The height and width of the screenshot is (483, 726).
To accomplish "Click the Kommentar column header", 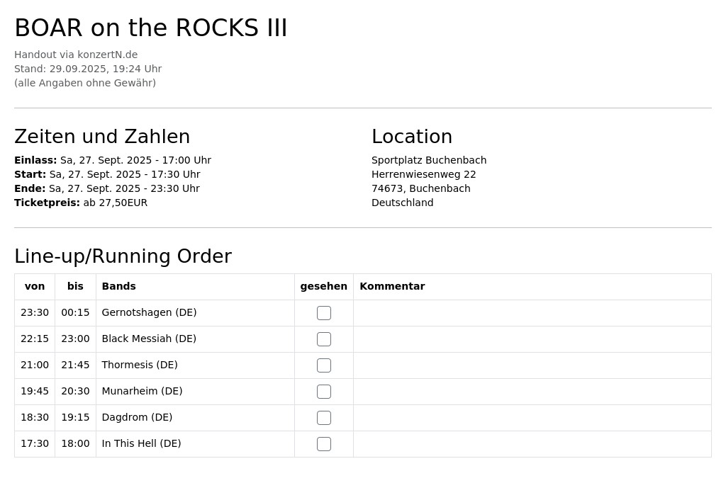I will [392, 286].
